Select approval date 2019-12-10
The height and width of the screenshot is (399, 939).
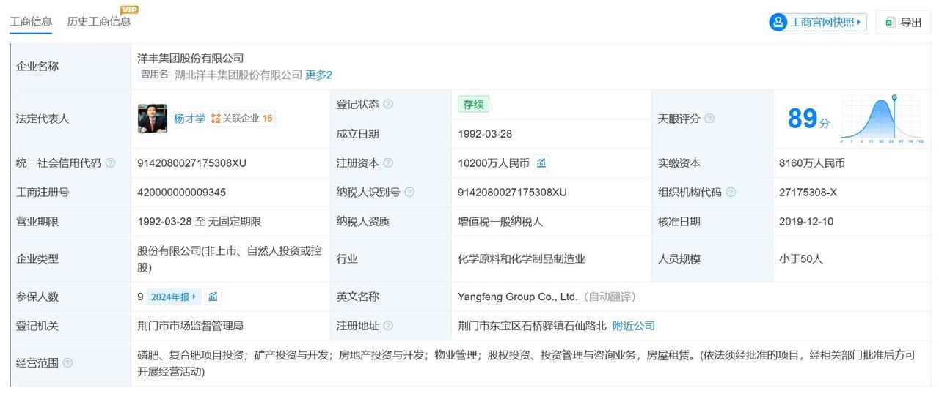click(x=806, y=222)
